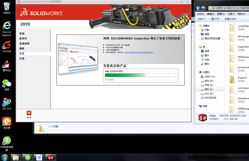
Task: Select the 完成 step in installer sidebar
Action: 22,58
